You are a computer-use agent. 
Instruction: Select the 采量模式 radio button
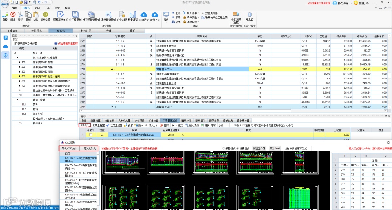[x=224, y=149]
